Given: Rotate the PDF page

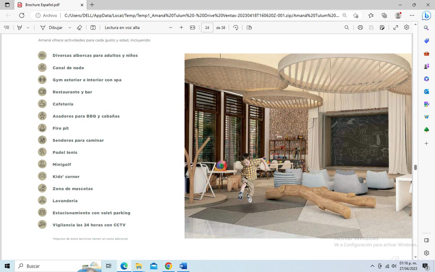Looking at the screenshot, I should [x=236, y=28].
